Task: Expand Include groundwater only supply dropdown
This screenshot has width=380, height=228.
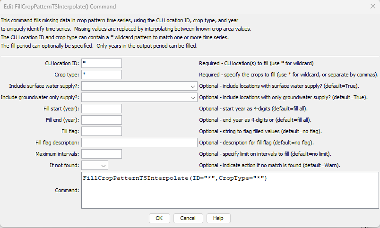Action: (x=139, y=97)
